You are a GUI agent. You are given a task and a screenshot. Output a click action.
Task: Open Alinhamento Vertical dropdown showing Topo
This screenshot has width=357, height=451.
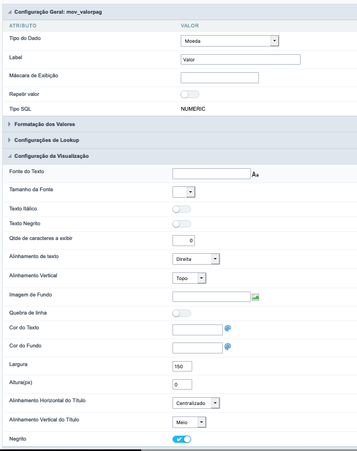[189, 278]
